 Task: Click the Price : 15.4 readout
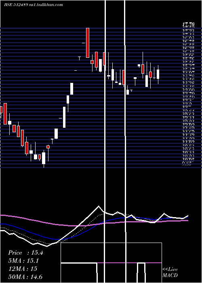click(25, 253)
